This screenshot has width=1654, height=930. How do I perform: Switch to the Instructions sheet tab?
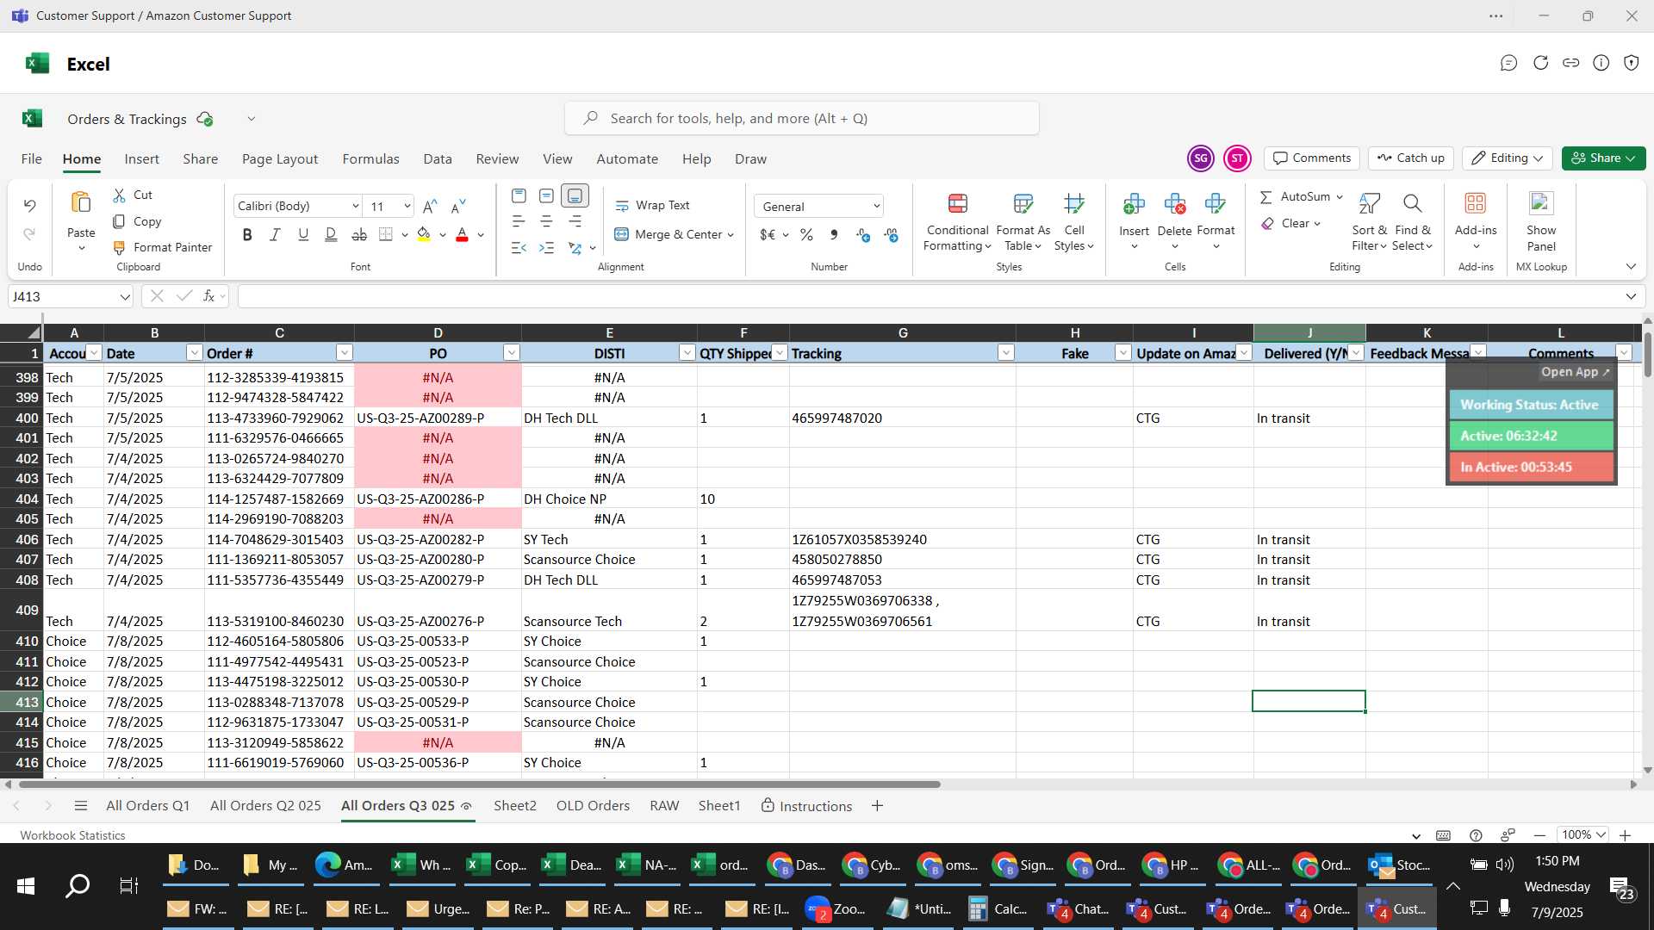pos(806,806)
